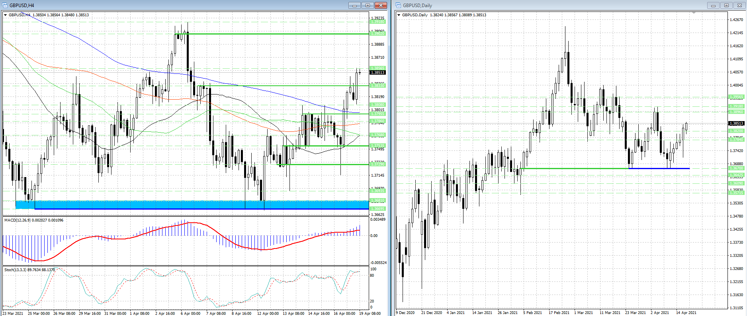
Task: Click the 1.38513 current price tag on H4
Action: (377, 72)
